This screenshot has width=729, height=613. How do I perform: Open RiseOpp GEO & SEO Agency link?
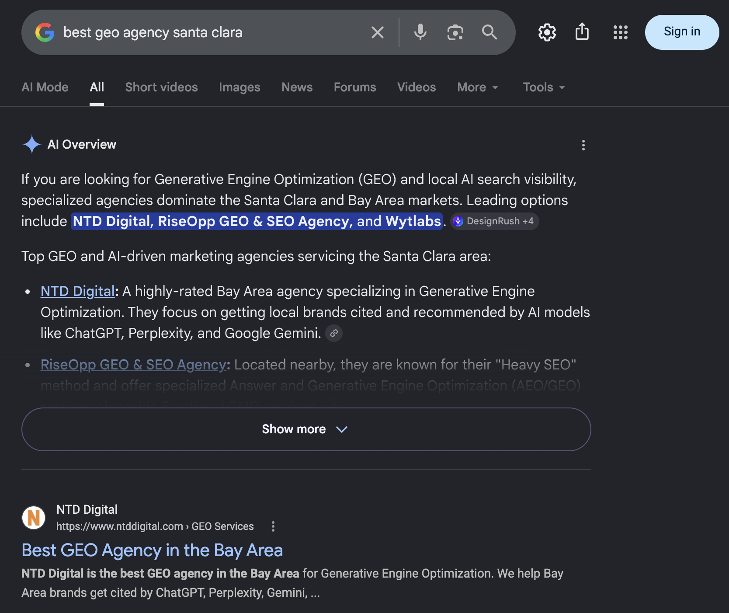coord(133,365)
